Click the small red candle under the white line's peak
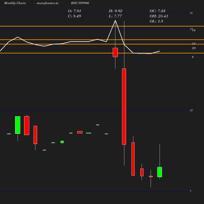Image resolution: width=204 pixels, height=204 pixels. 115,52
